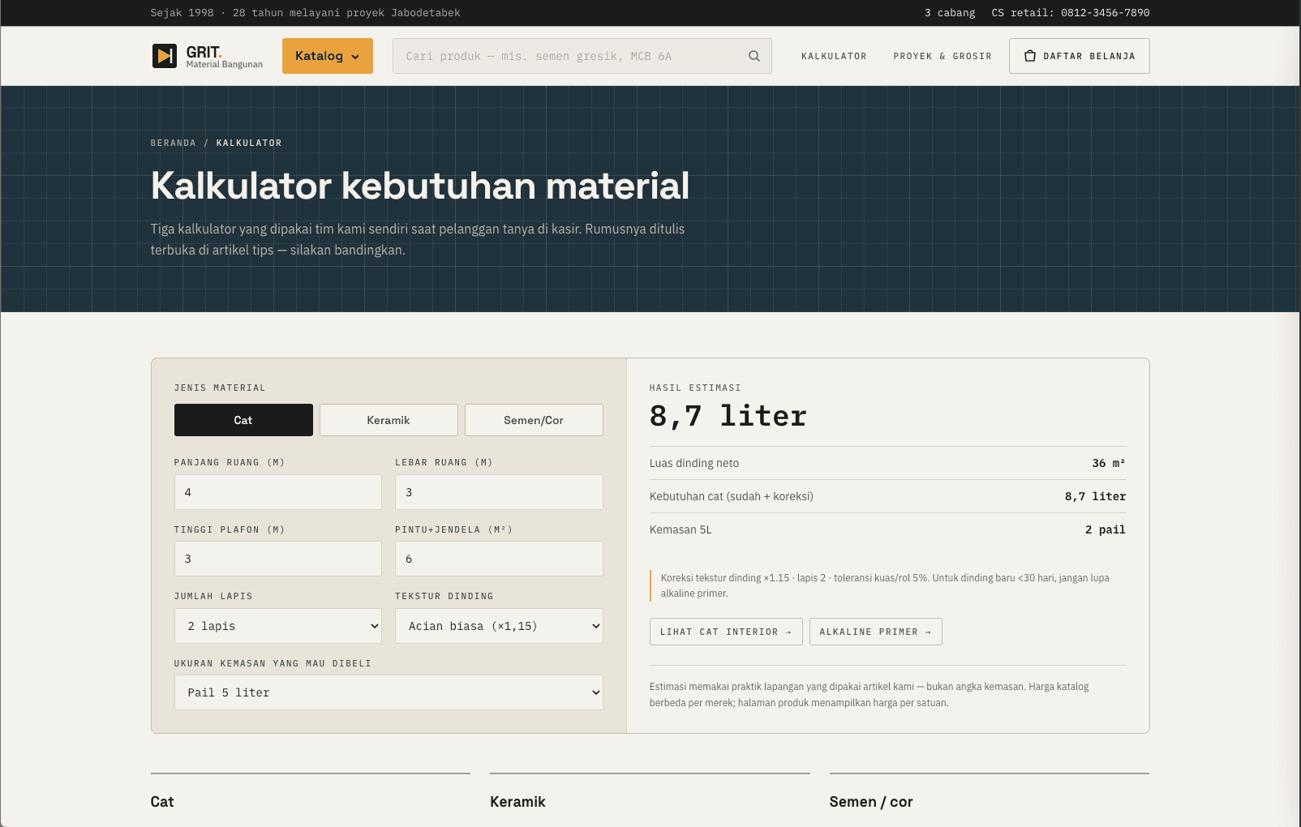Select the Cat material tab
Viewport: 1301px width, 827px height.
point(243,420)
